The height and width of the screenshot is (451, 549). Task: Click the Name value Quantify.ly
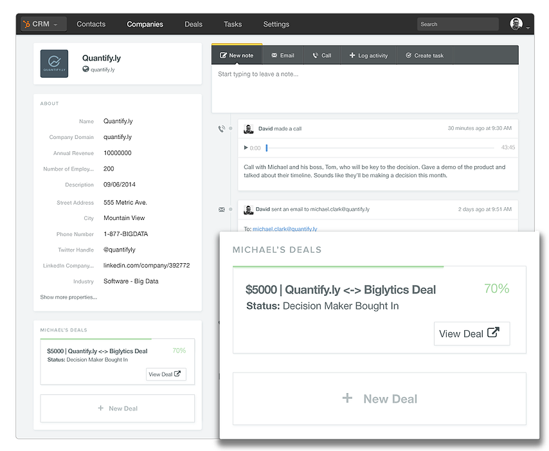click(x=118, y=121)
